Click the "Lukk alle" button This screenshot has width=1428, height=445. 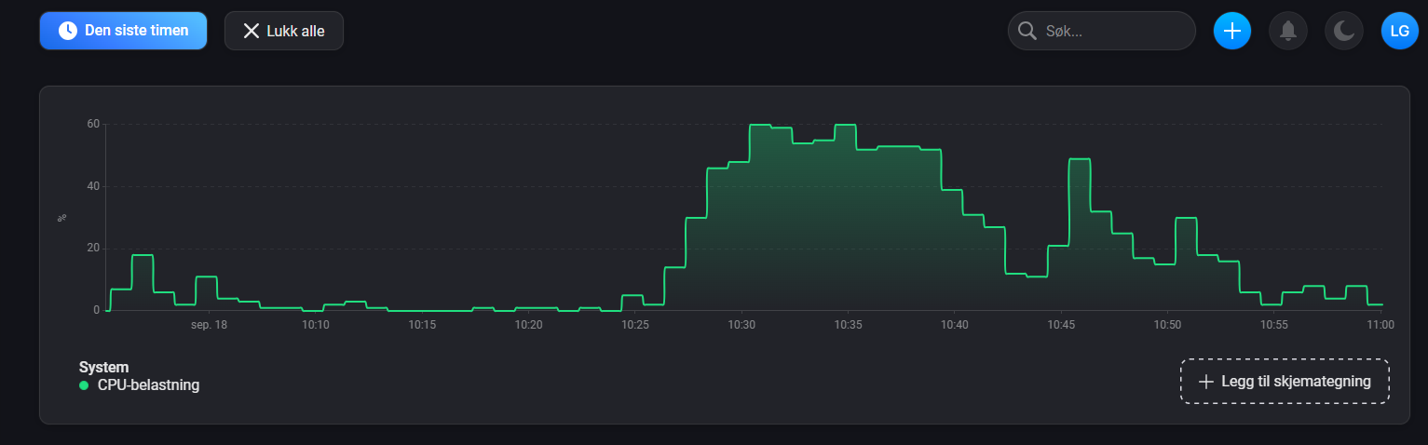(284, 31)
